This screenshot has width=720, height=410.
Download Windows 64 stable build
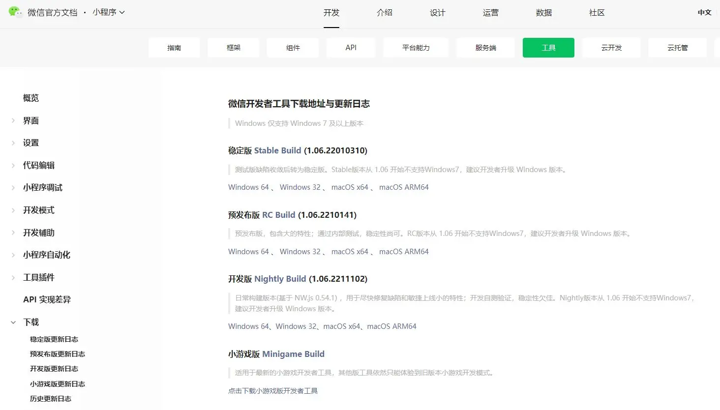click(x=248, y=187)
